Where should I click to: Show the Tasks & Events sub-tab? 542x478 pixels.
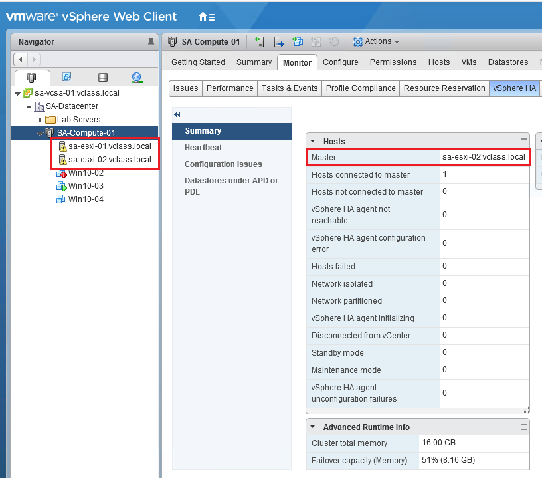tap(290, 88)
